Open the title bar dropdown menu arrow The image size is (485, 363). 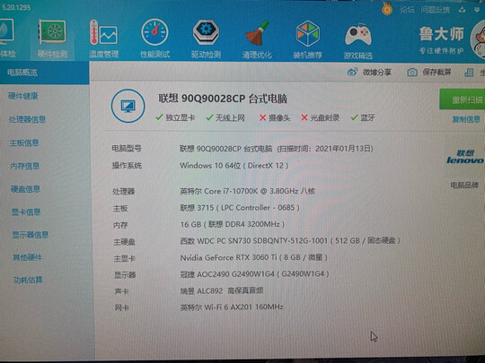pos(477,10)
